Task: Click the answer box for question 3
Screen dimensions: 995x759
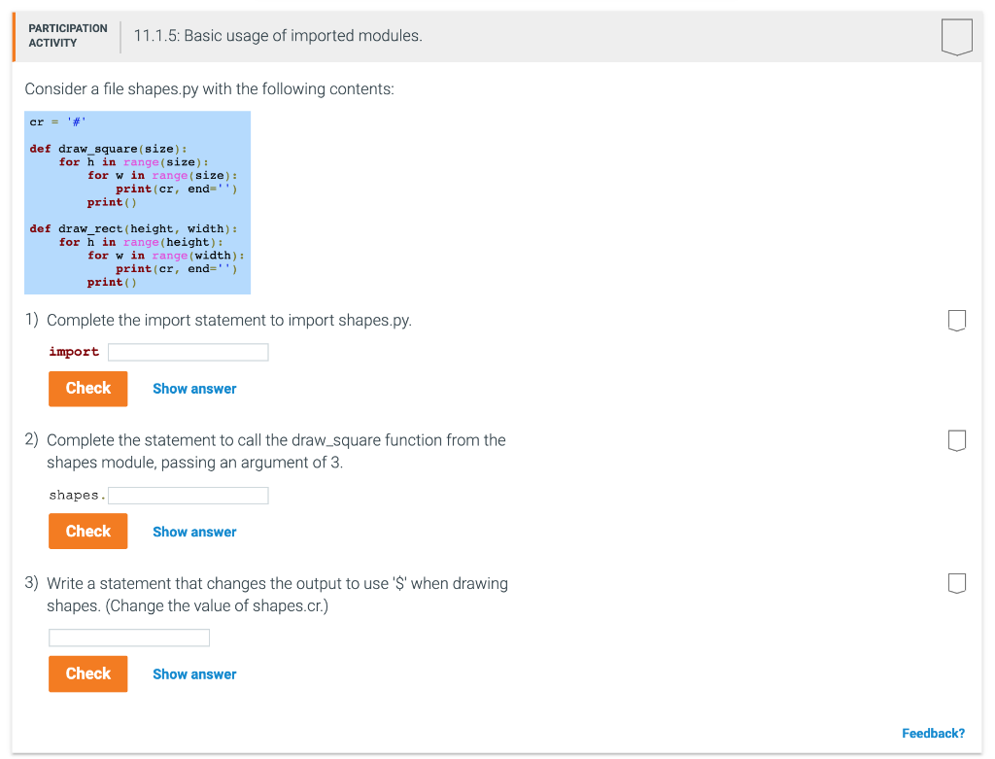Action: [128, 637]
